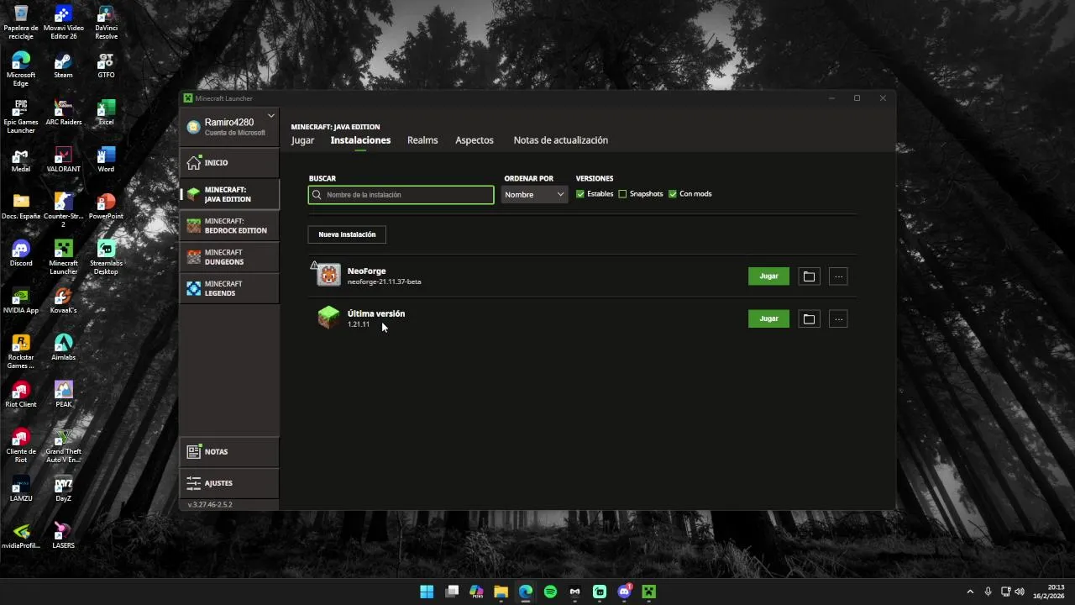Click the neoforge-21.11.37-beta version text

384,281
